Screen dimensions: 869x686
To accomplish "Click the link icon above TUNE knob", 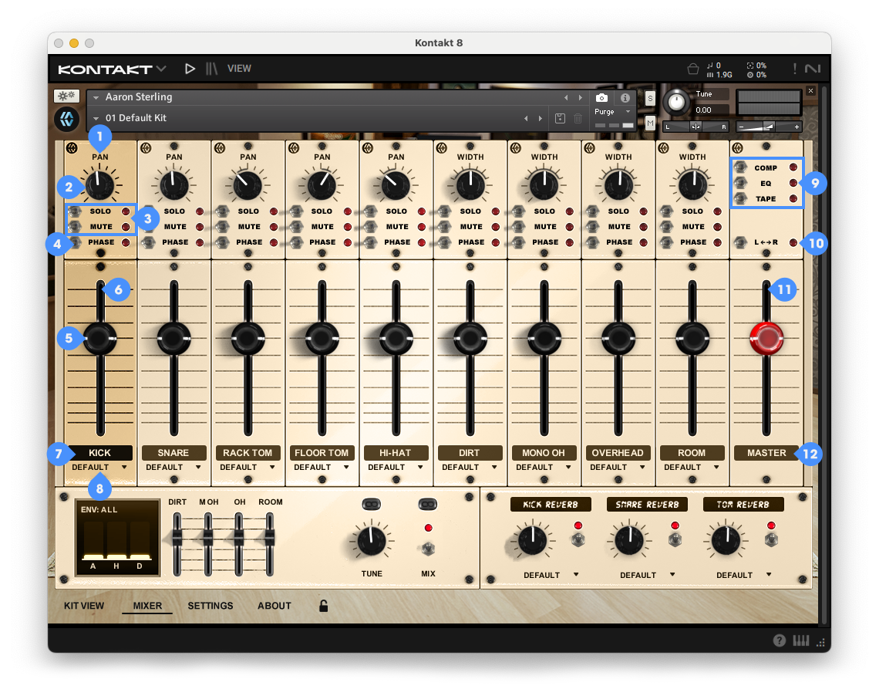I will 372,504.
